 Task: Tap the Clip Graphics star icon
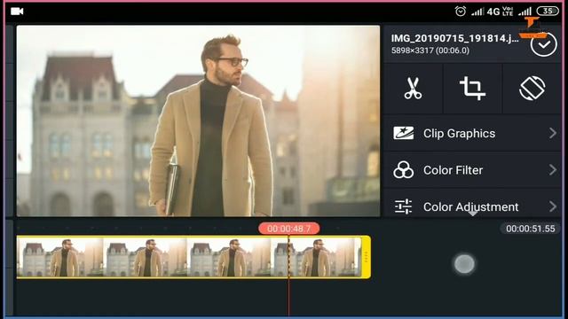point(404,133)
